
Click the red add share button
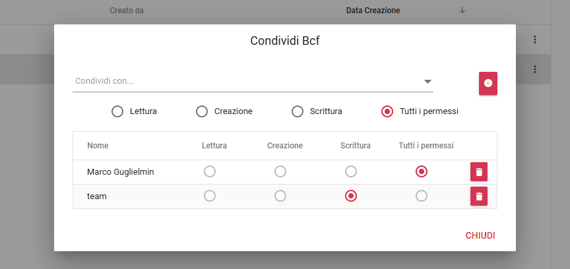point(488,83)
